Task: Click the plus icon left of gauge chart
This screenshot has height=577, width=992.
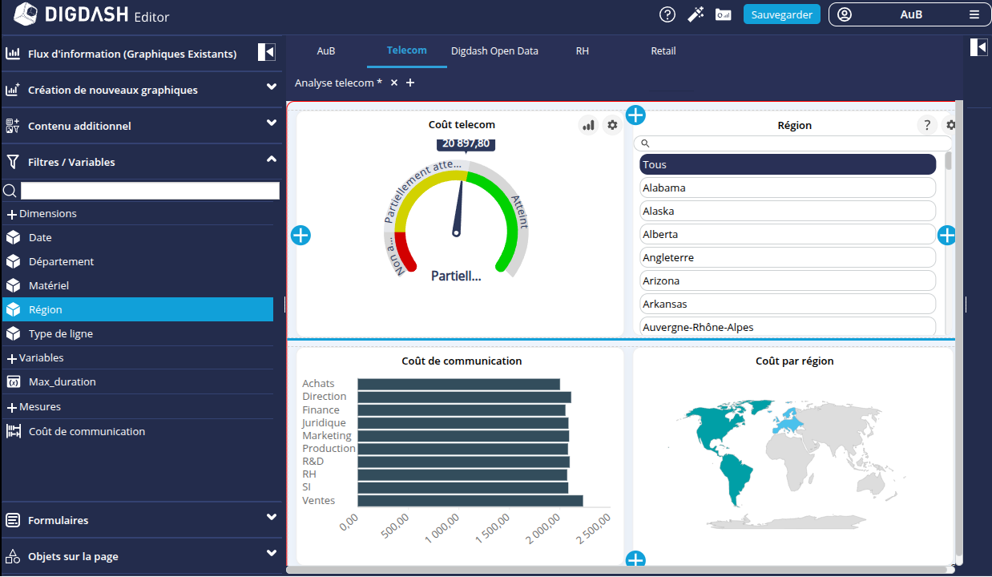Action: (300, 236)
